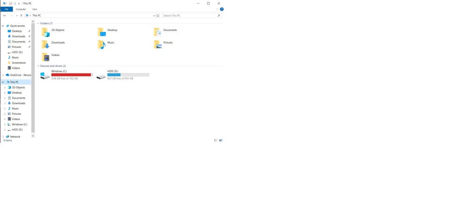
Task: Select Network in the navigation pane
Action: 15,137
